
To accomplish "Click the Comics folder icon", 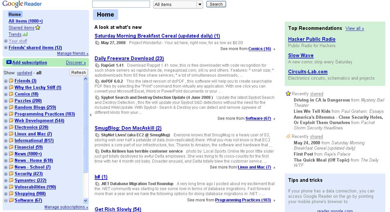I will click(11, 94).
